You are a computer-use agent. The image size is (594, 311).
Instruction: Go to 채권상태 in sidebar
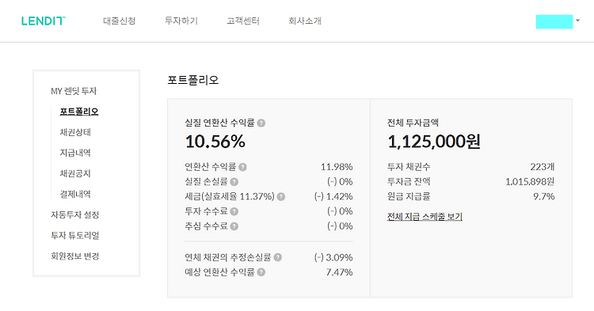[75, 132]
